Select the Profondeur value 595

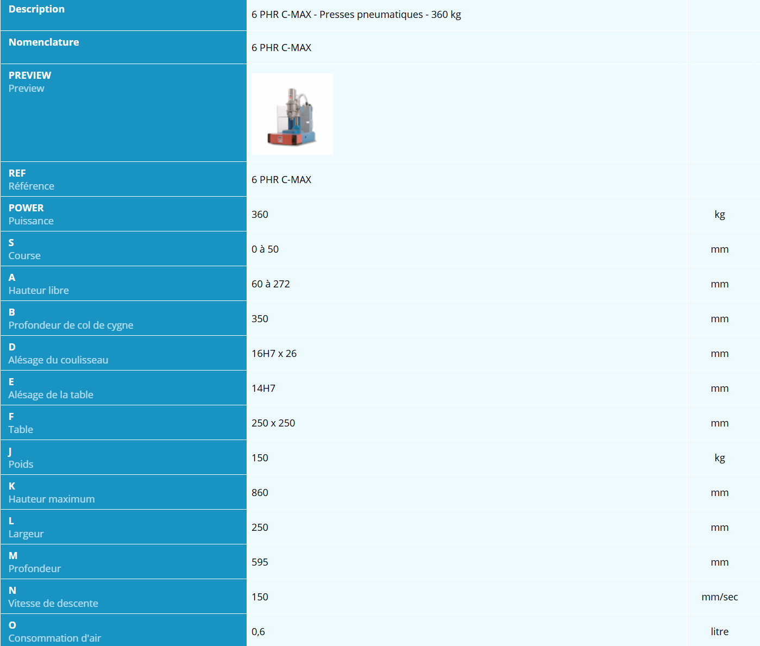pos(260,562)
